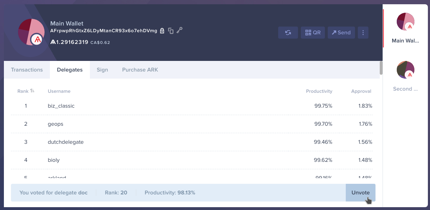The height and width of the screenshot is (210, 430).
Task: Click the Rank: 20 status entry
Action: [x=116, y=193]
